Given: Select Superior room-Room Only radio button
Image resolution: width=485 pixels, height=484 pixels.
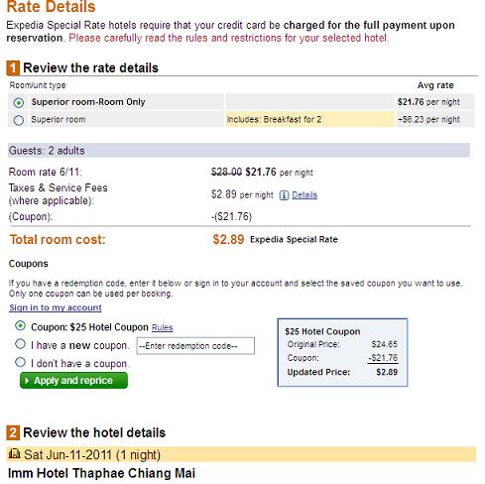Looking at the screenshot, I should 19,103.
